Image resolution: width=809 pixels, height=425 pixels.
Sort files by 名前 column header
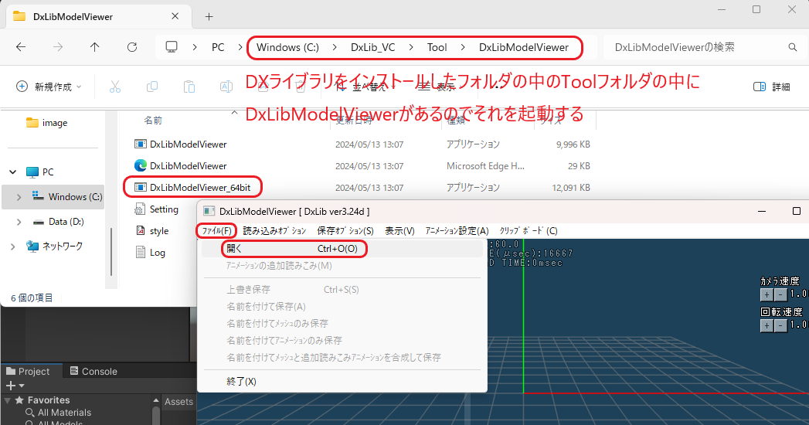153,121
